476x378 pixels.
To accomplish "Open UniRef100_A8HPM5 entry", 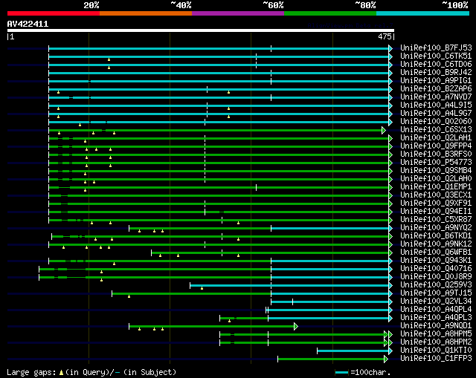I will click(436, 334).
